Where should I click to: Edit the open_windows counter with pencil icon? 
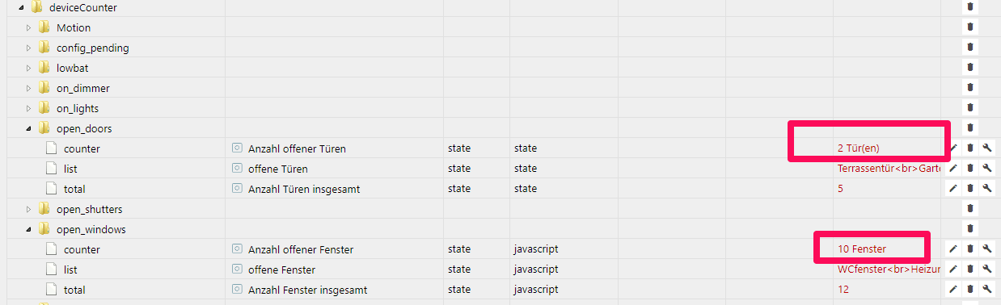[953, 249]
